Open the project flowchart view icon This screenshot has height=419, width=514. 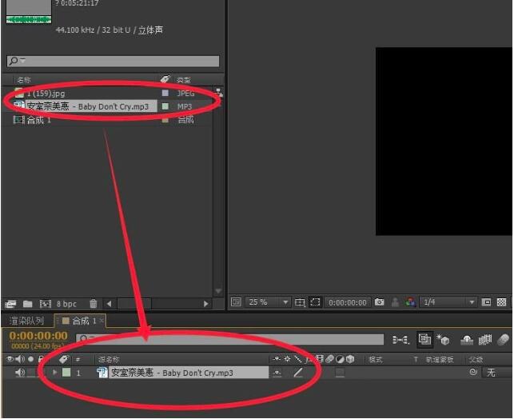coord(219,93)
